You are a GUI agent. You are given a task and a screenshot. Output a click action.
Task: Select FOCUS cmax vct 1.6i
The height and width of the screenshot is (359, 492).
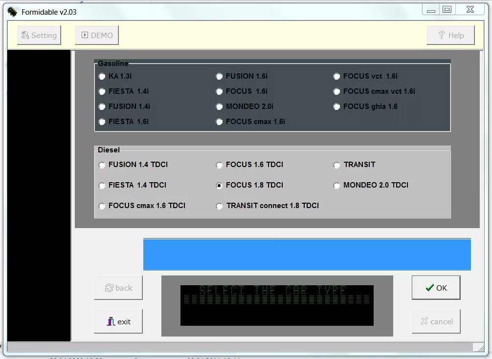[336, 91]
